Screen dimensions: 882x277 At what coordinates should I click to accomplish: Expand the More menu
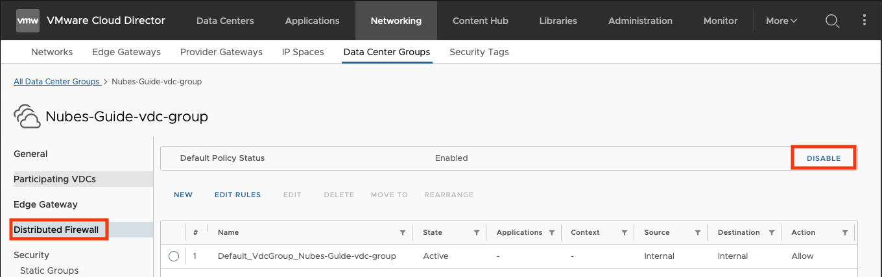point(781,21)
